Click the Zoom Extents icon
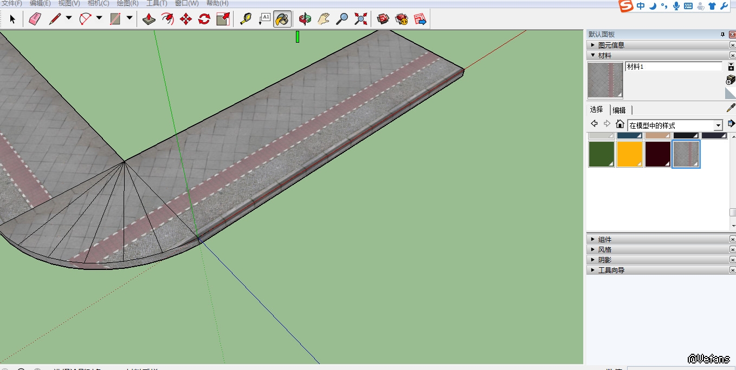Screen dimensions: 736x370 point(360,19)
